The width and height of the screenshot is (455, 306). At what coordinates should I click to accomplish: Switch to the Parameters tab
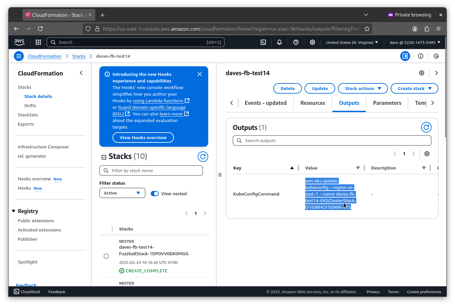coord(387,103)
